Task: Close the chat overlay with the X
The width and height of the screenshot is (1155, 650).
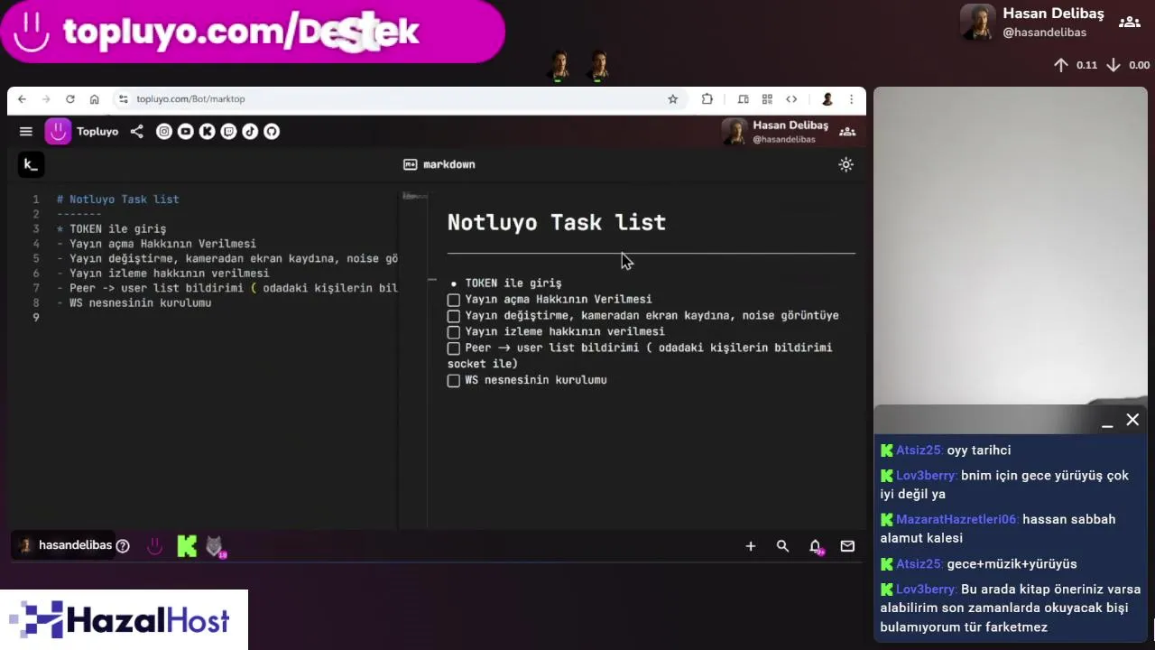Action: (1132, 420)
